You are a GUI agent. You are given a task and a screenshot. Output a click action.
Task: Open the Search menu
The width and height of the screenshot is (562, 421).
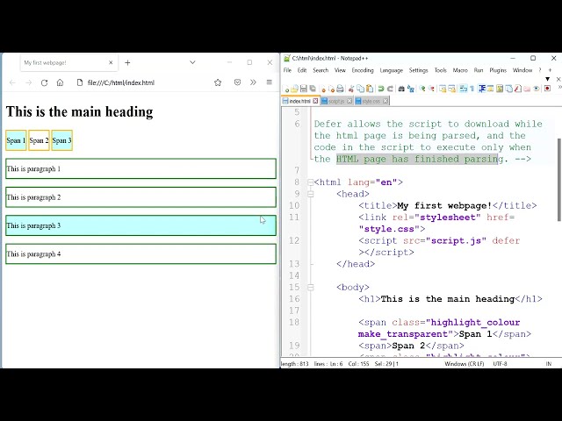pos(321,70)
